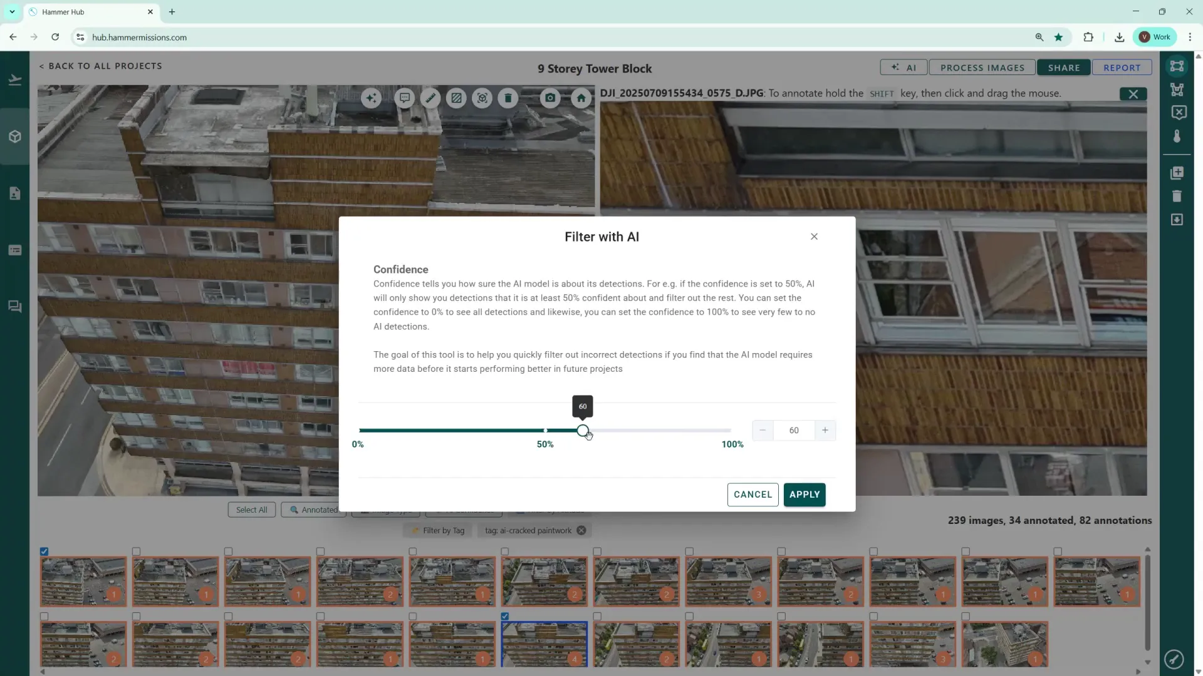Click the home reset view icon
This screenshot has width=1203, height=676.
pos(581,98)
